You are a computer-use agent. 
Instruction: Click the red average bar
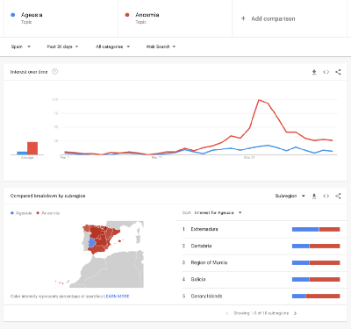(x=32, y=148)
